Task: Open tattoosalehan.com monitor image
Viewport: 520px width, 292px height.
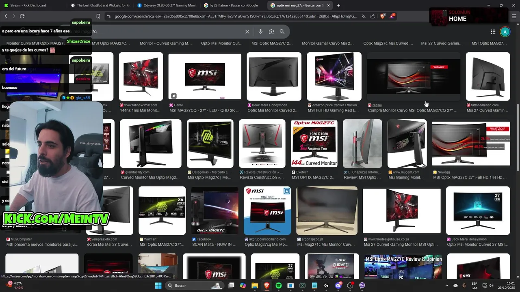Action: tap(487, 76)
